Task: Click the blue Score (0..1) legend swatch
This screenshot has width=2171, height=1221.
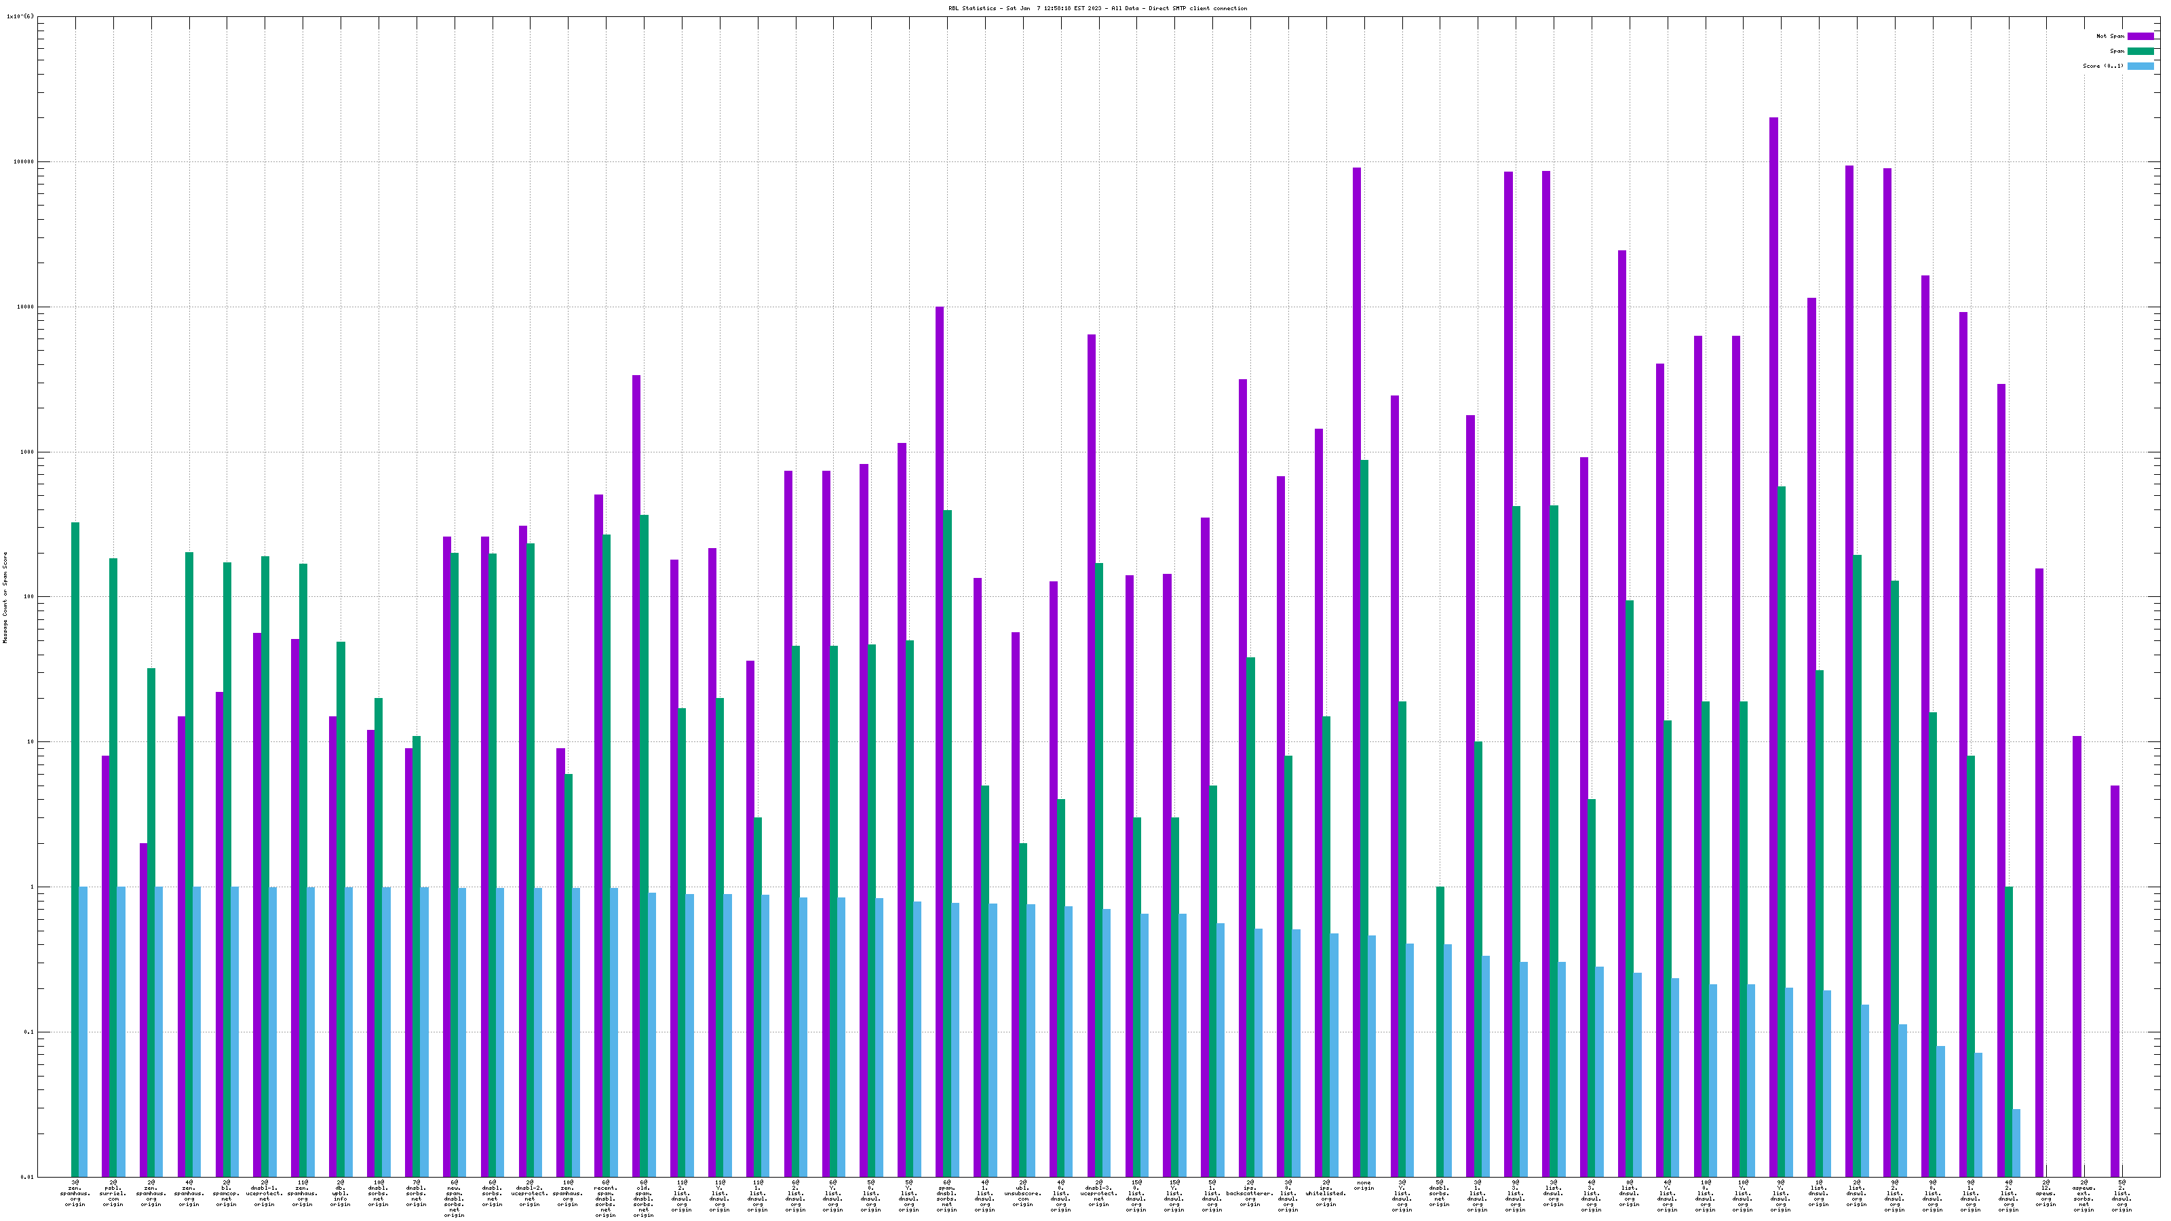Action: click(2140, 66)
